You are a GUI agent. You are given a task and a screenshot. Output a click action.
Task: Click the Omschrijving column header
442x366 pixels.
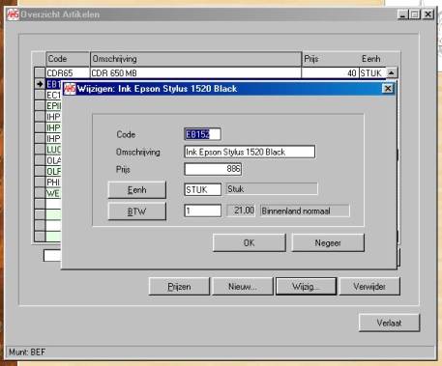pos(195,59)
